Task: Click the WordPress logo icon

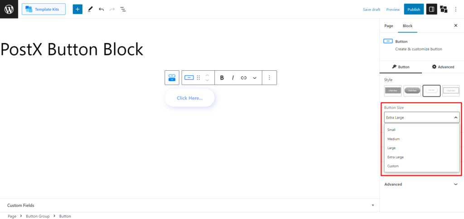Action: (x=9, y=9)
